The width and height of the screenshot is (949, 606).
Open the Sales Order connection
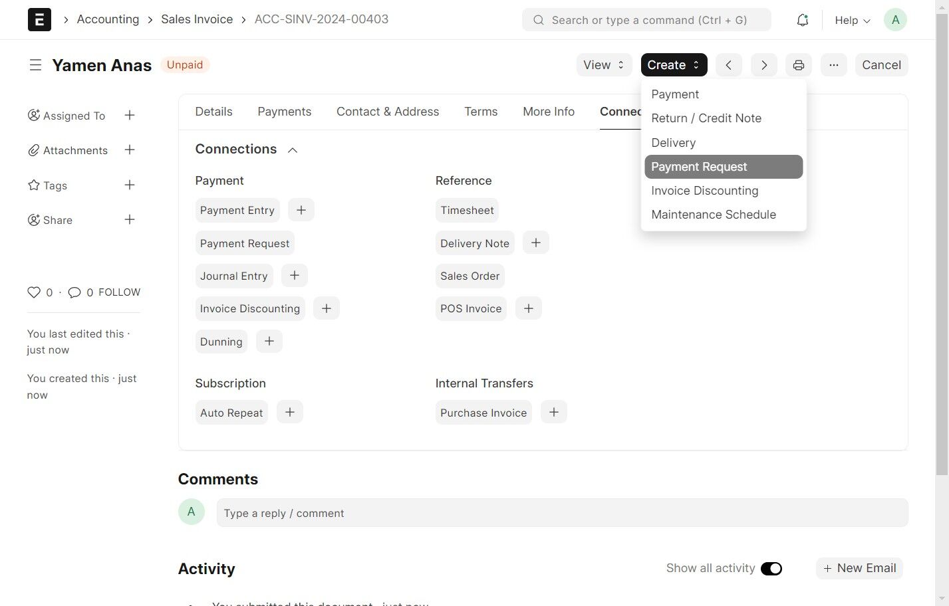pyautogui.click(x=470, y=276)
